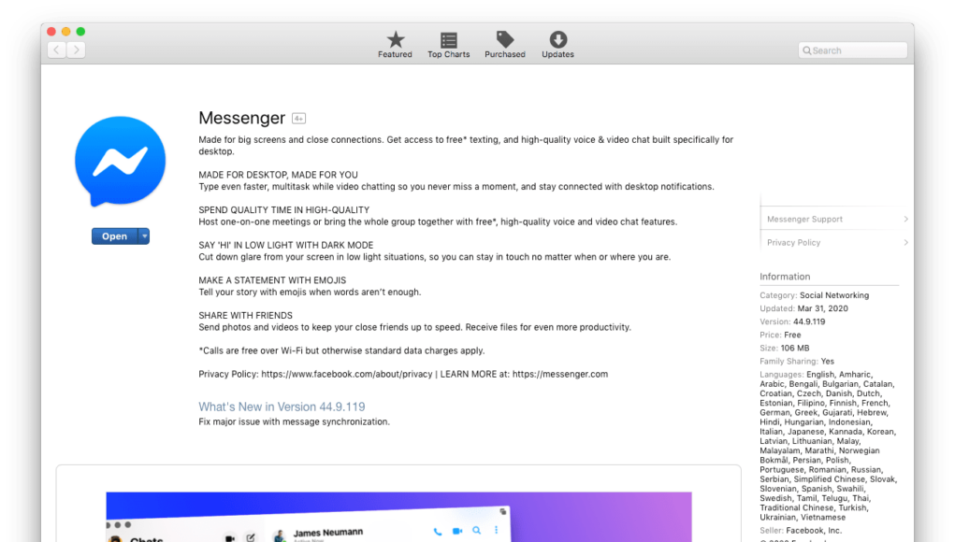955x542 pixels.
Task: Click James Neumann name in preview
Action: click(327, 533)
